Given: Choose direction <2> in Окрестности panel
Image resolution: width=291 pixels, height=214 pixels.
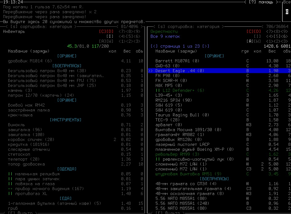Looking at the screenshot, I should click(x=277, y=41).
